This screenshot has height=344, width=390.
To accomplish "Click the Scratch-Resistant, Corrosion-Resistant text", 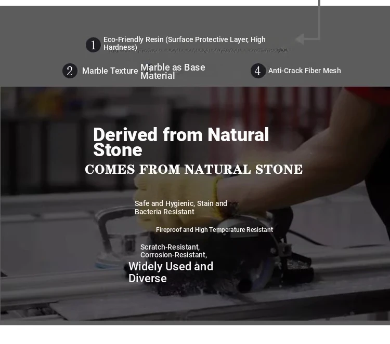I will pos(173,251).
